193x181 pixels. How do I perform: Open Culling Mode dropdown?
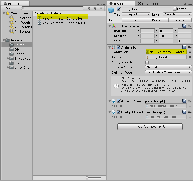168,72
